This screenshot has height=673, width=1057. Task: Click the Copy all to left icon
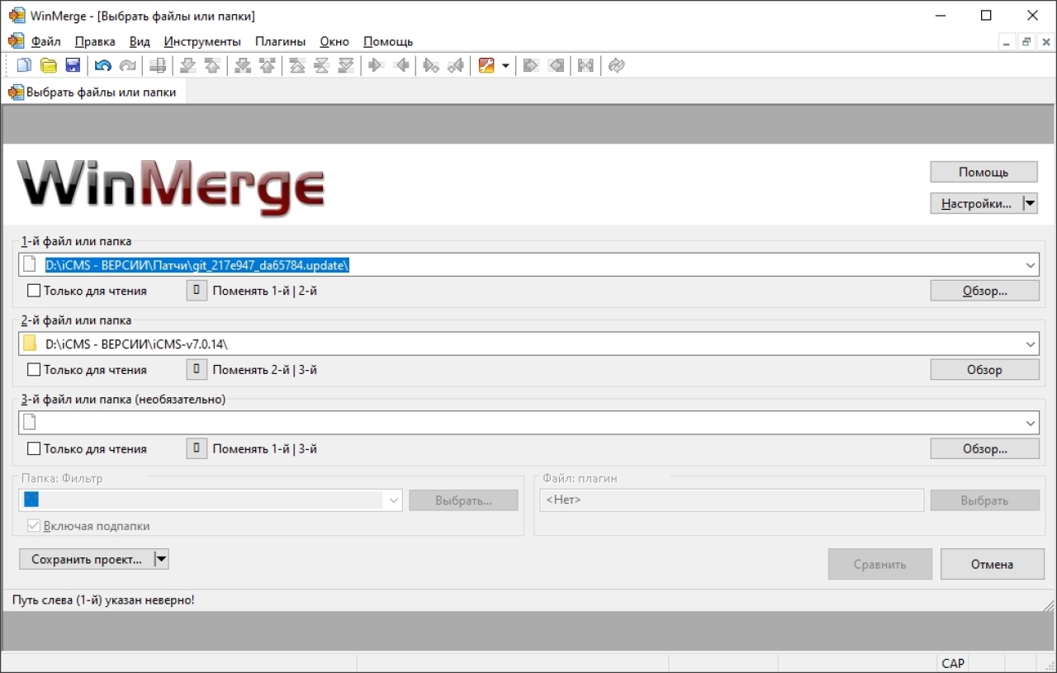coord(556,65)
